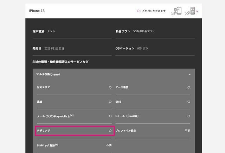Click the iPhone 13 title
Screen dimensions: 225x153
[x=37, y=11]
